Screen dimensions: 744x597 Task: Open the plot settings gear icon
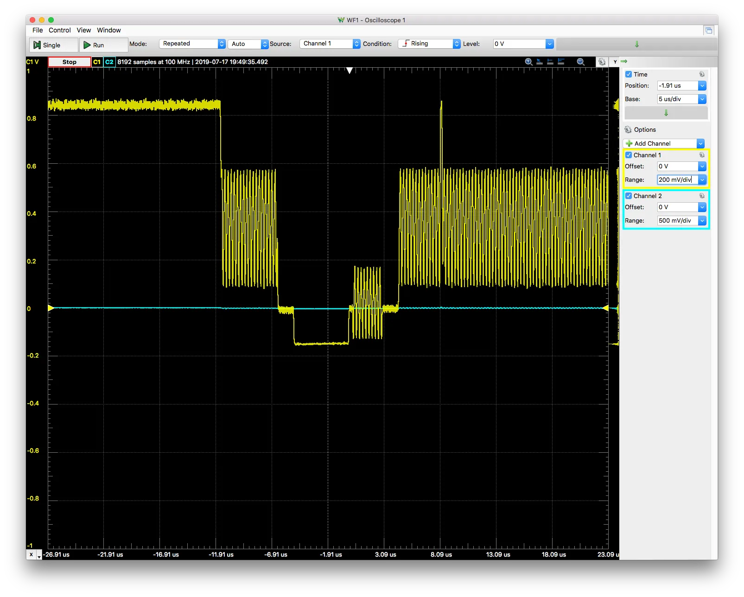pos(602,62)
